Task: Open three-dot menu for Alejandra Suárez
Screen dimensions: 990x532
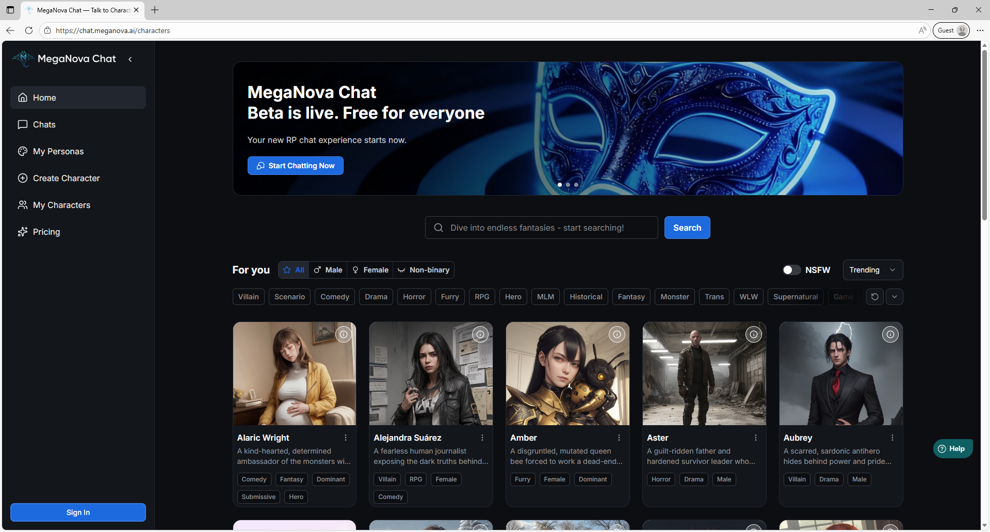Action: coord(482,438)
